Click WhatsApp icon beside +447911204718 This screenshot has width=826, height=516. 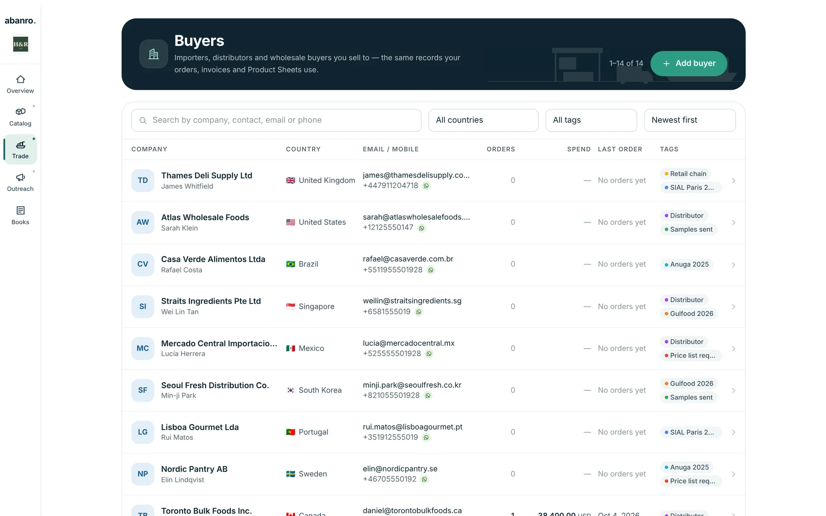(x=426, y=186)
